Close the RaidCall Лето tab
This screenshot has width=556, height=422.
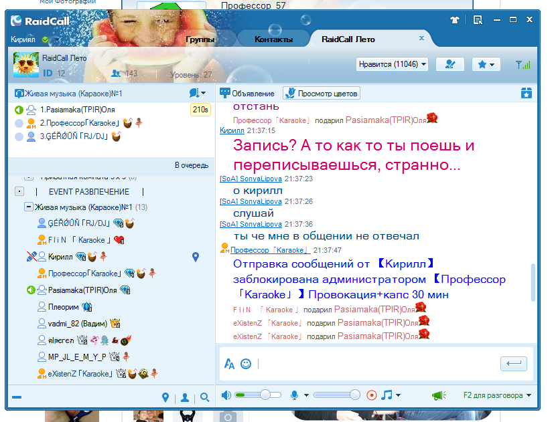coord(421,38)
